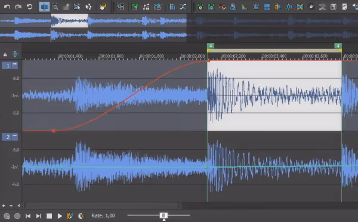The width and height of the screenshot is (358, 222).
Task: Click the round Record button
Action: tap(17, 216)
